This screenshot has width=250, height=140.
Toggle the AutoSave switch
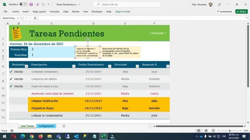[23, 4]
